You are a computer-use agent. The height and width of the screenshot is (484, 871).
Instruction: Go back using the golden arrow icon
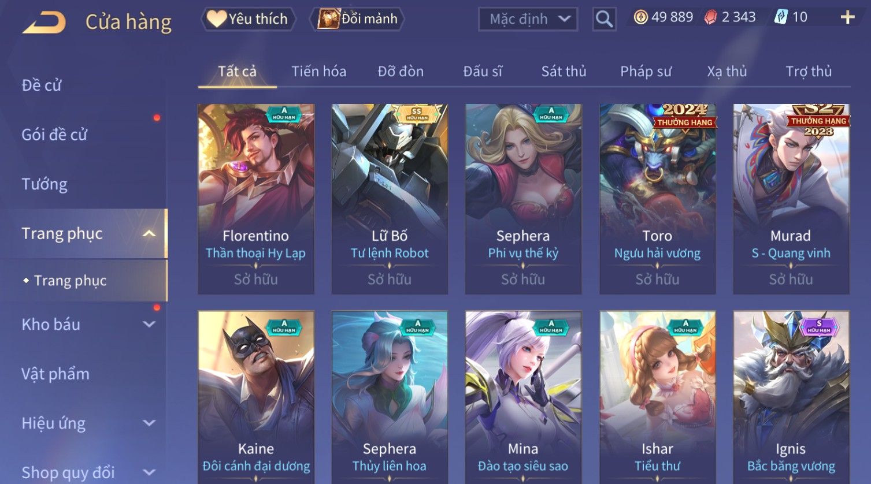tap(44, 22)
